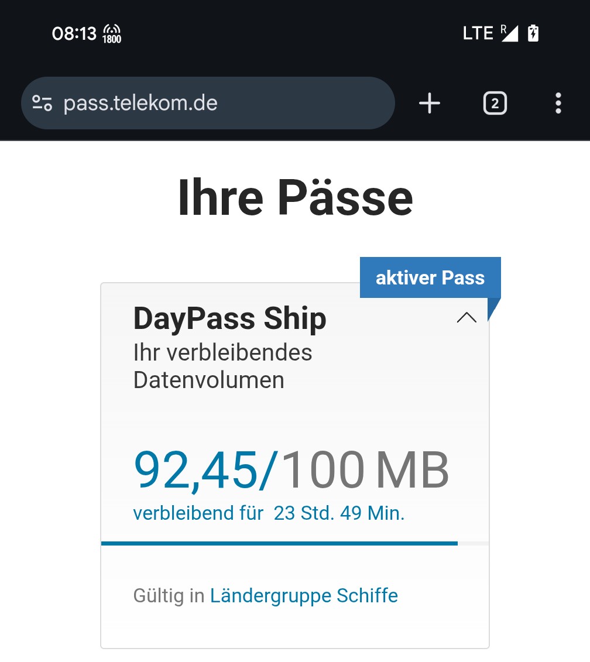Open the tab switcher showing 2 tabs
The image size is (590, 662).
(495, 104)
